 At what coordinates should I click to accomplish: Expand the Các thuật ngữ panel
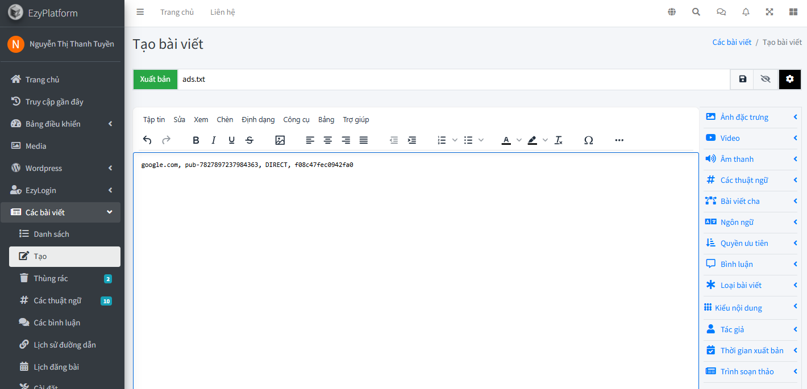click(x=750, y=180)
